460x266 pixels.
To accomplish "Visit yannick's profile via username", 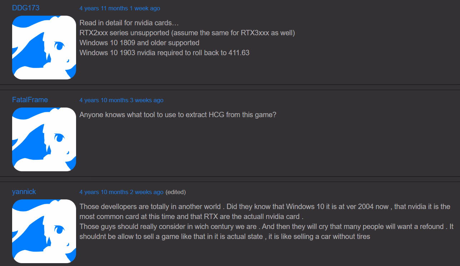I will (x=24, y=192).
